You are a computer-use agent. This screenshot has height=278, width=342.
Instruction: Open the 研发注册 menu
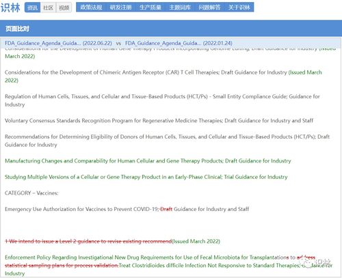[120, 8]
